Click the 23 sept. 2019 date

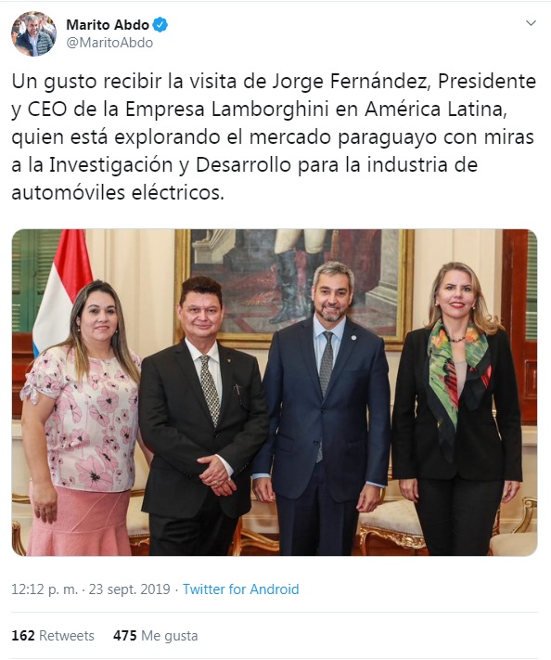click(129, 589)
